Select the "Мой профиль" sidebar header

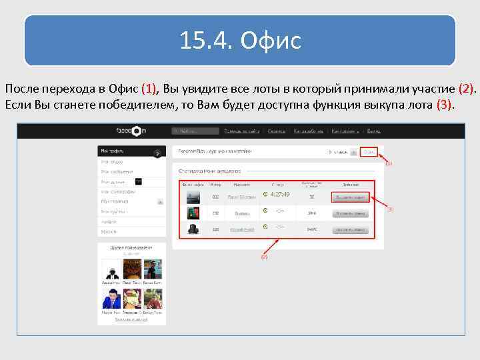(x=131, y=151)
